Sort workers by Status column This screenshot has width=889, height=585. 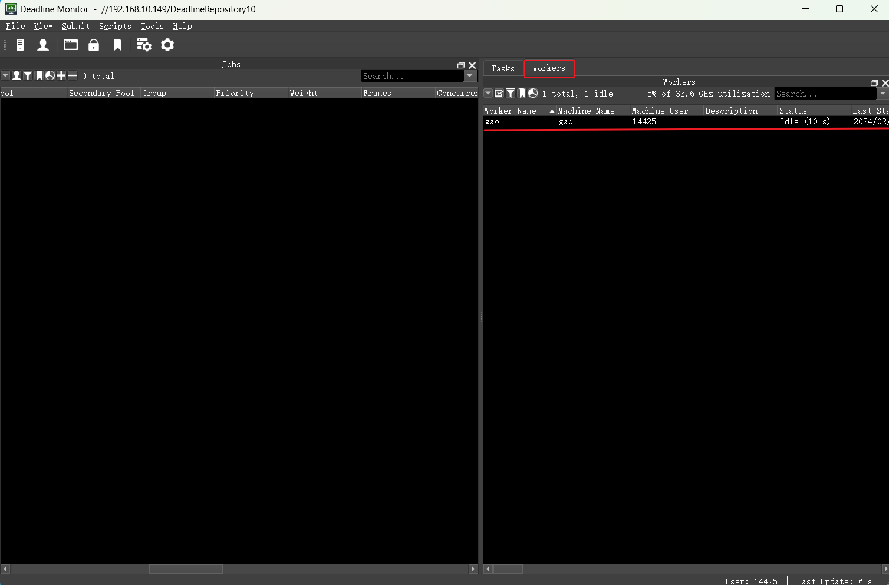pyautogui.click(x=815, y=111)
